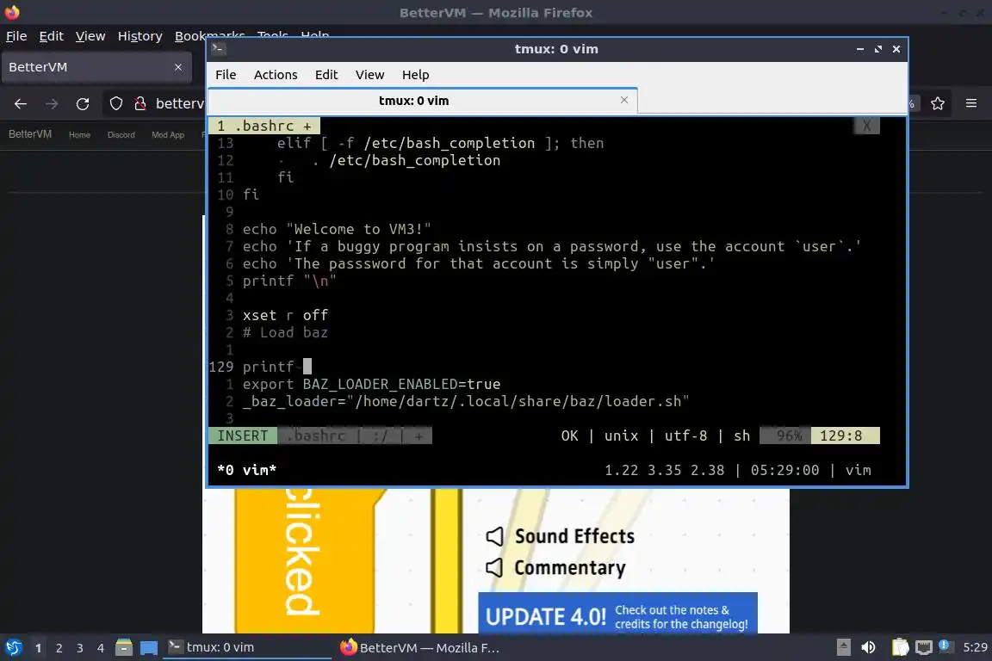The height and width of the screenshot is (661, 992).
Task: Click the Sound Effects speaker icon
Action: [x=495, y=536]
